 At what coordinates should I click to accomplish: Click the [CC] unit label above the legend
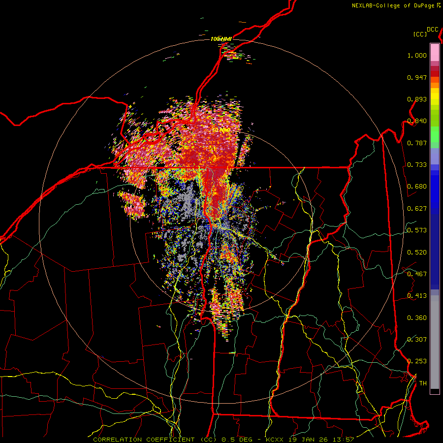tap(420, 34)
